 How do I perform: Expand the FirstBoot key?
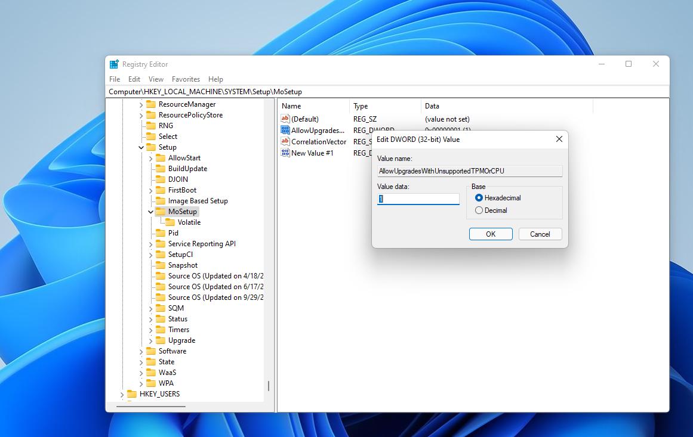150,191
